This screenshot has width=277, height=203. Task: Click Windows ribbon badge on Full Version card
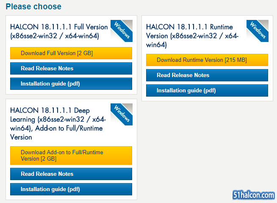point(122,31)
